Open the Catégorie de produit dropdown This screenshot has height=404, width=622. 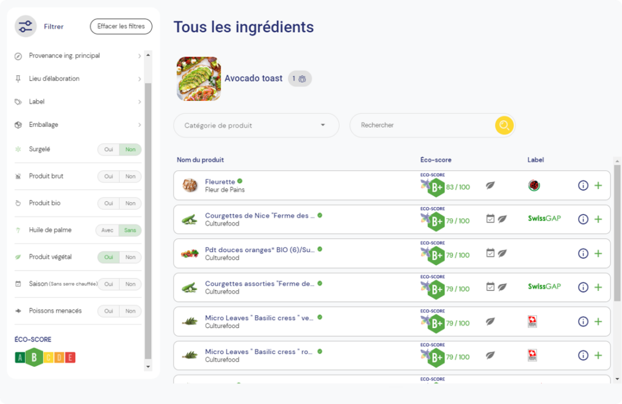click(256, 125)
